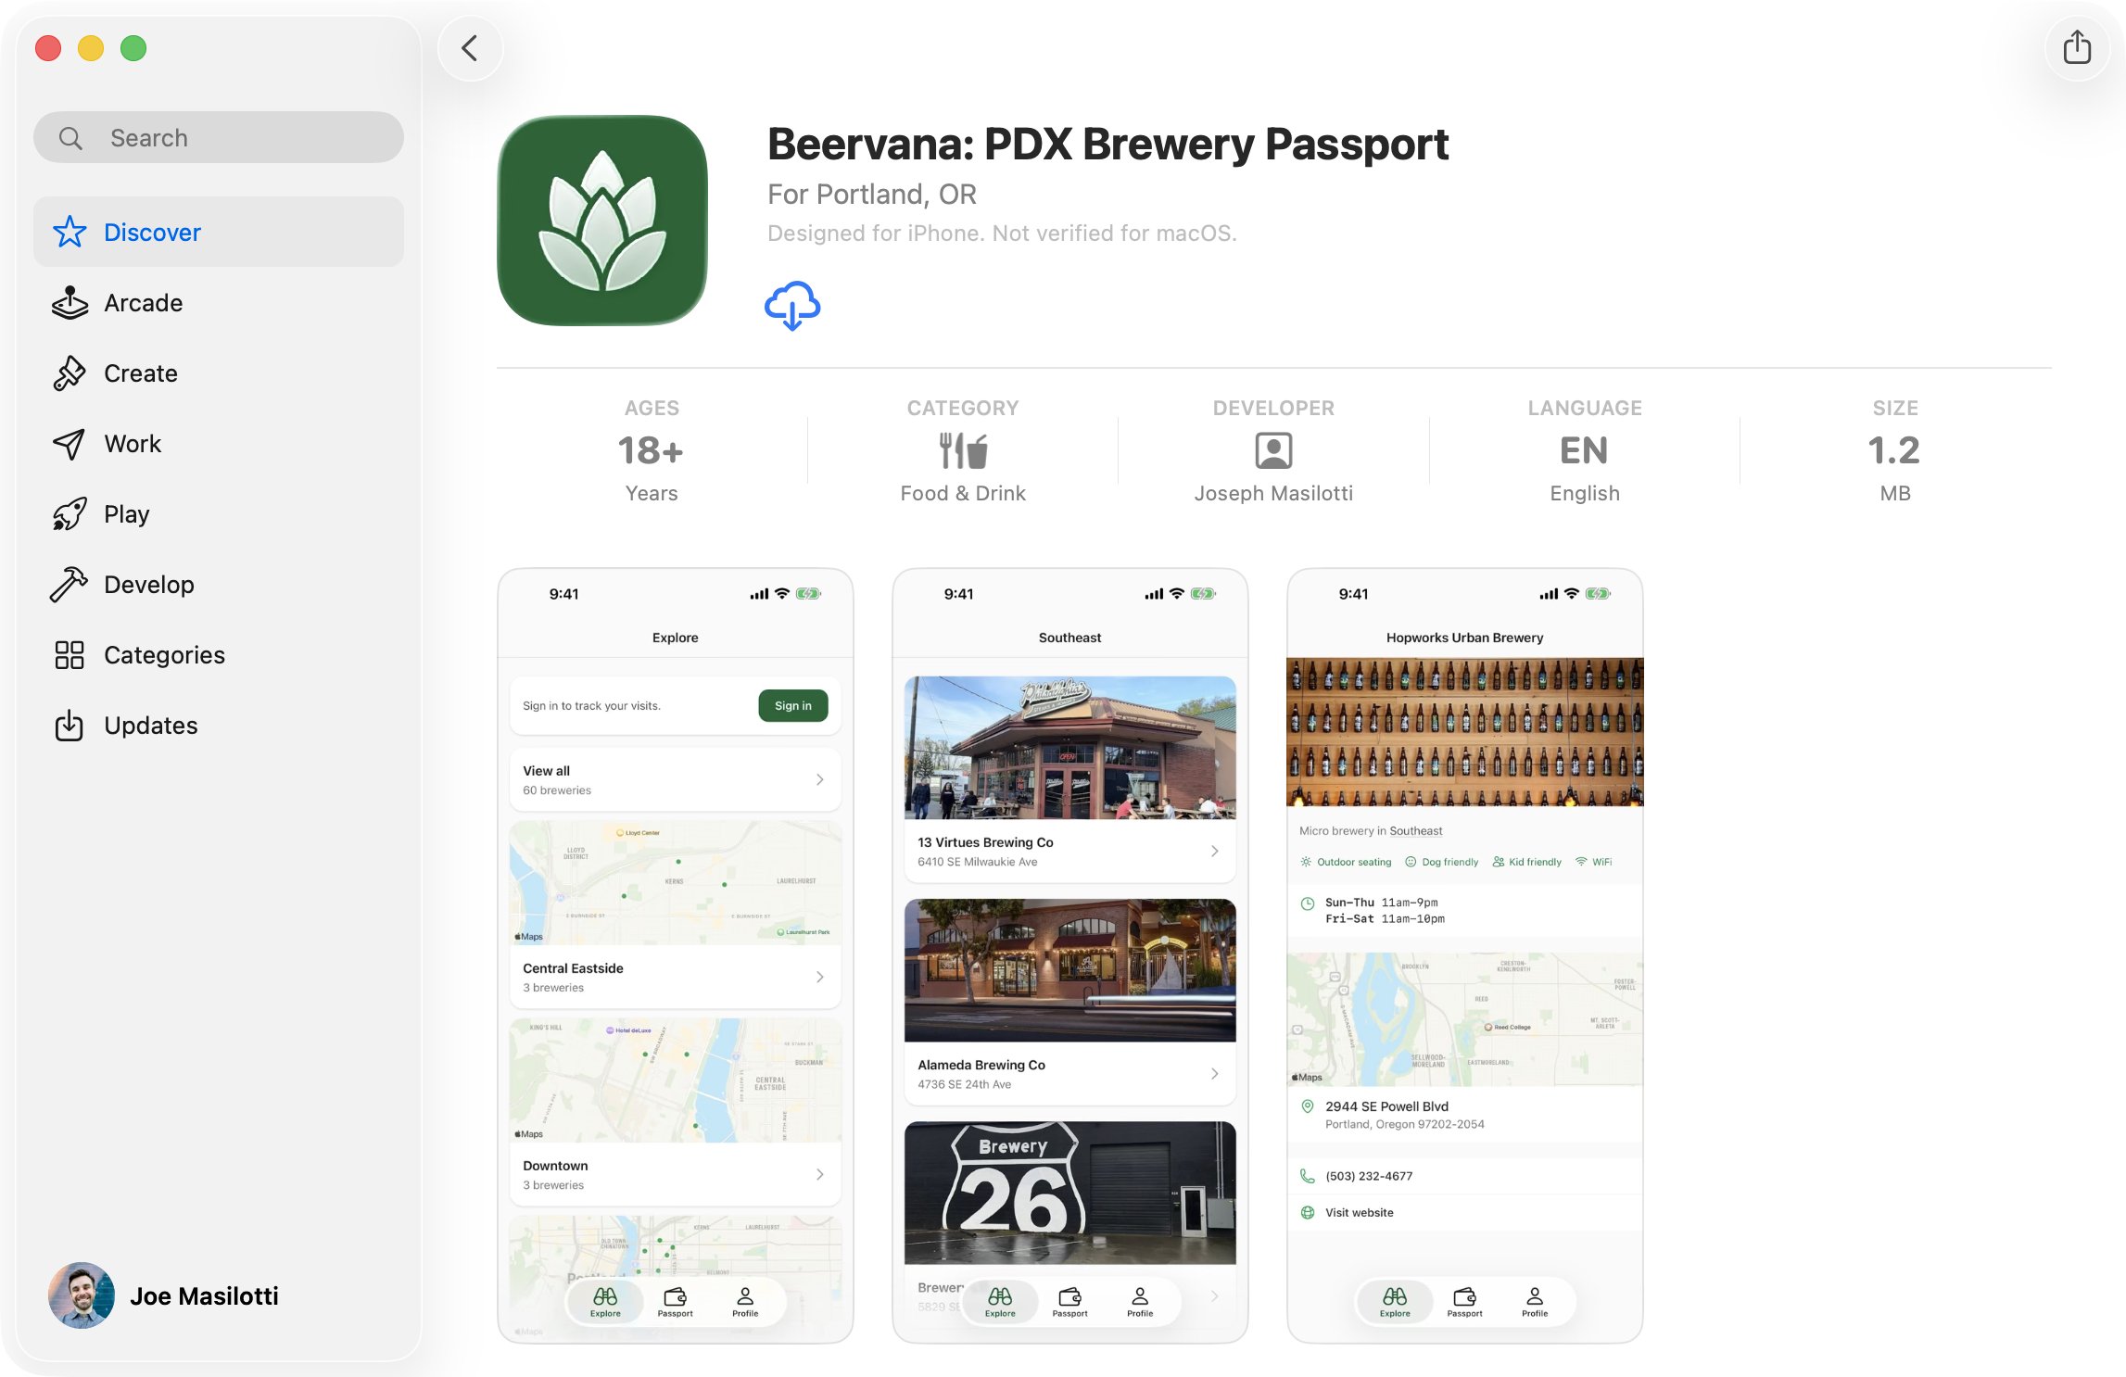Open the Explore screenshot thumbnail

coord(676,955)
